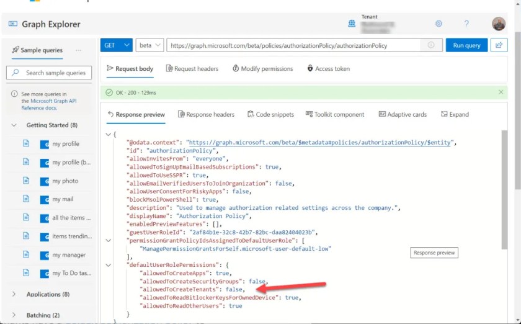Expand the Batching (2) category
Viewport: 521px width, 324px height.
click(14, 315)
